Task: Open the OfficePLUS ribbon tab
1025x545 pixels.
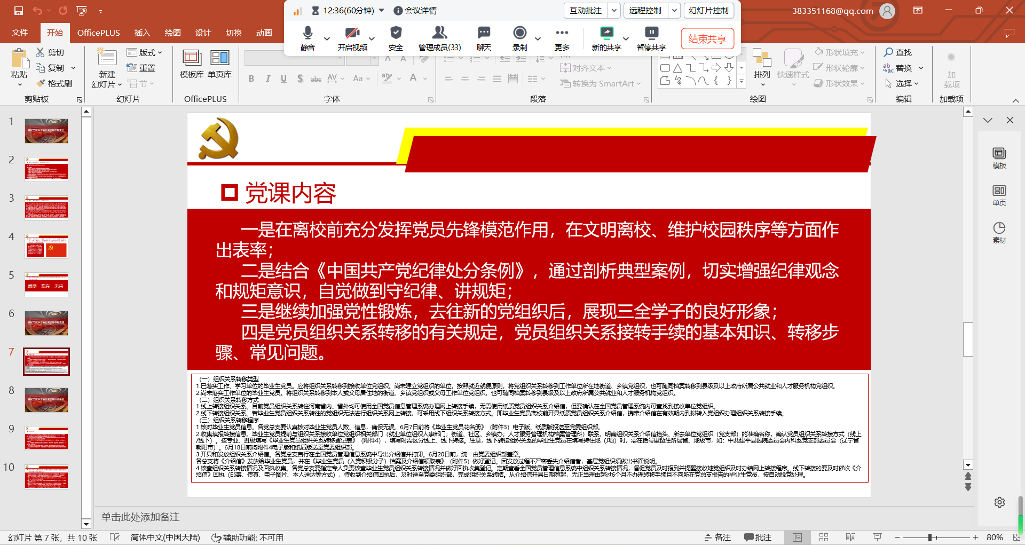Action: tap(98, 33)
